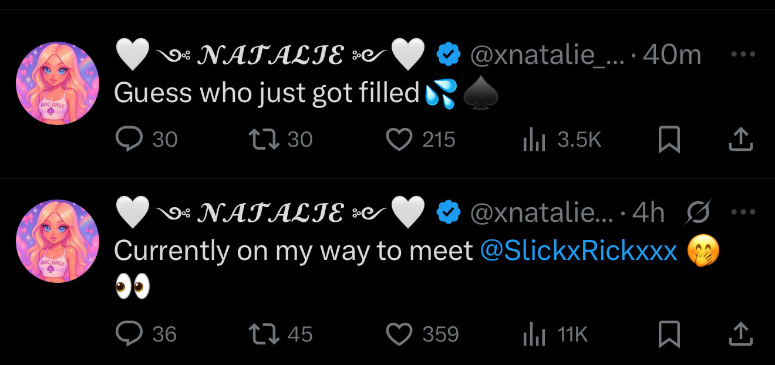Like the post with 359 likes
Image resolution: width=775 pixels, height=365 pixels.
click(399, 334)
